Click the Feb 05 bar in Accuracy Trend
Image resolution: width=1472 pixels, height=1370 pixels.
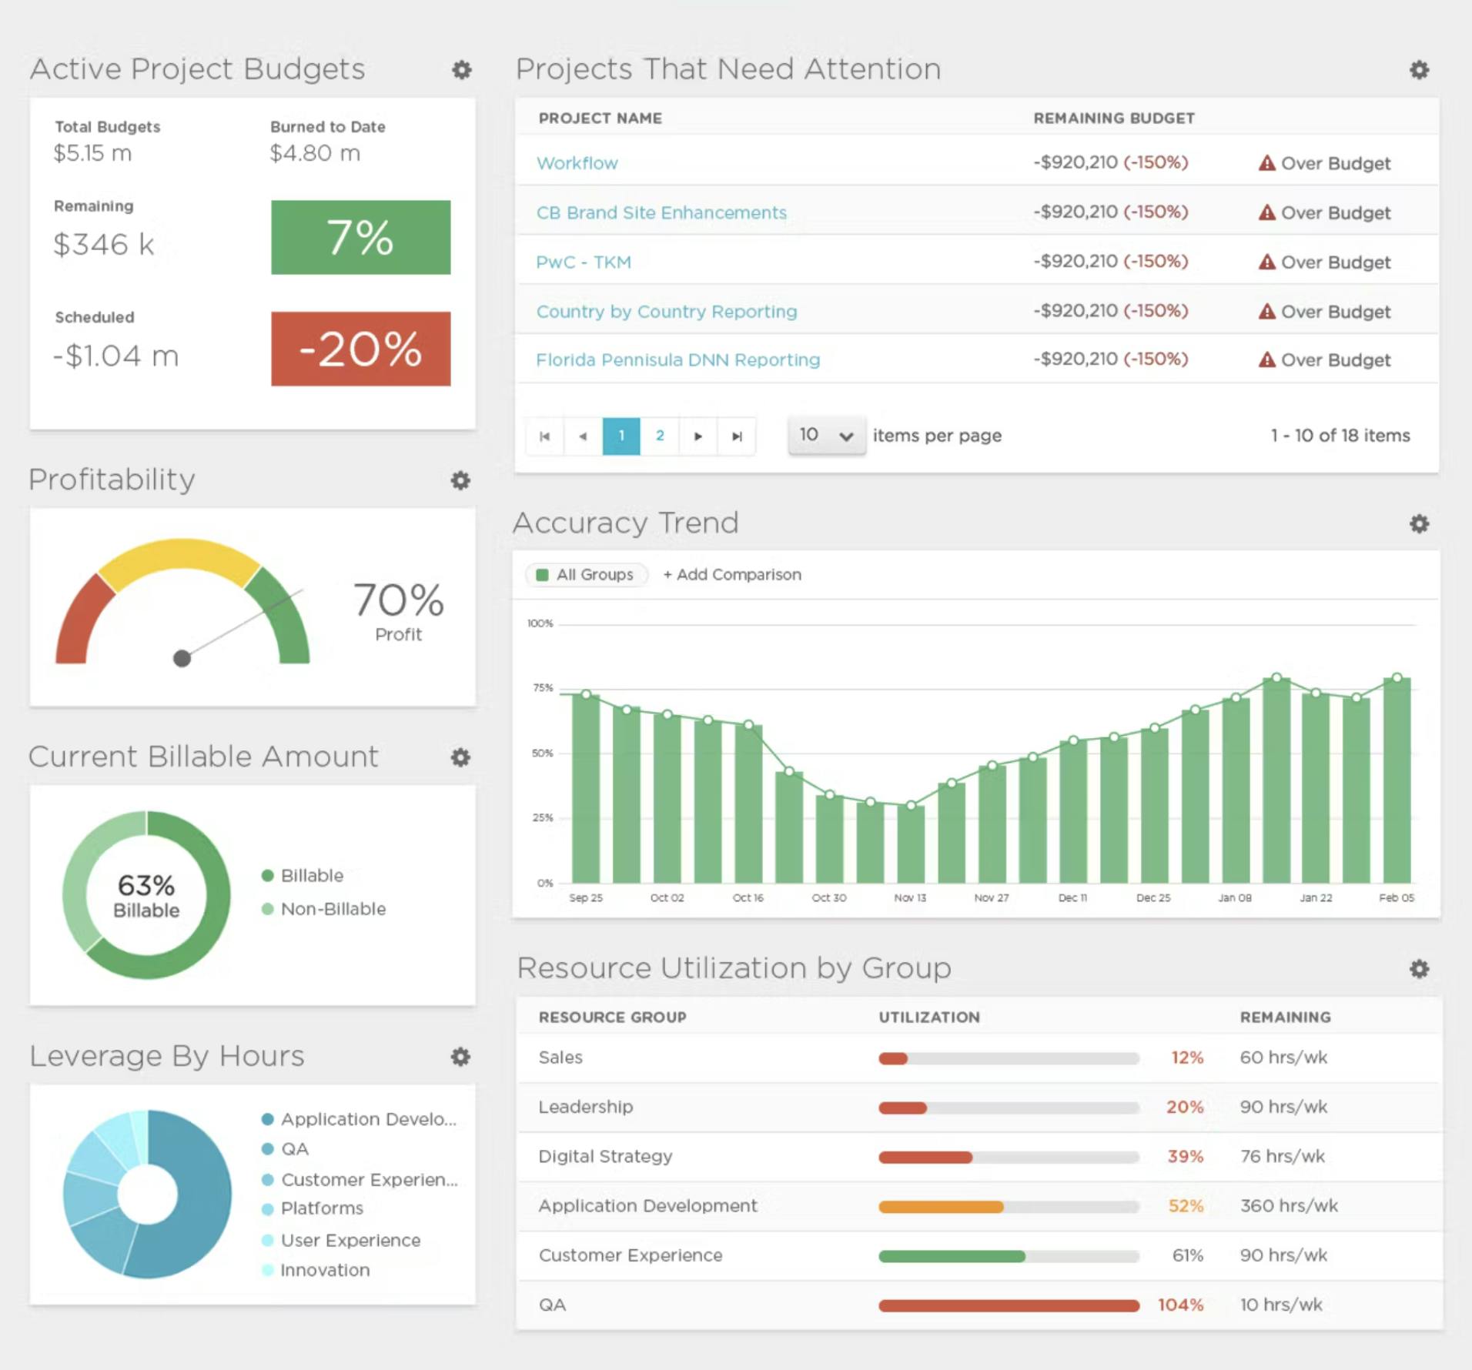pos(1397,780)
